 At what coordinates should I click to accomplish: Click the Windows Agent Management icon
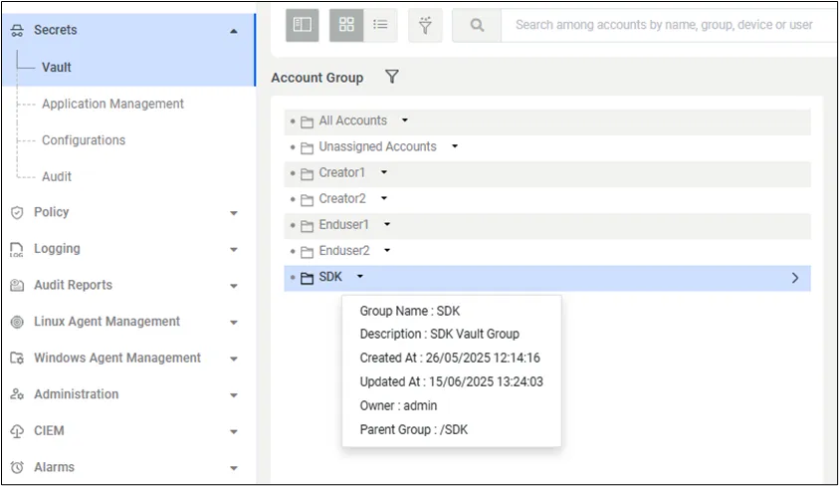[17, 359]
